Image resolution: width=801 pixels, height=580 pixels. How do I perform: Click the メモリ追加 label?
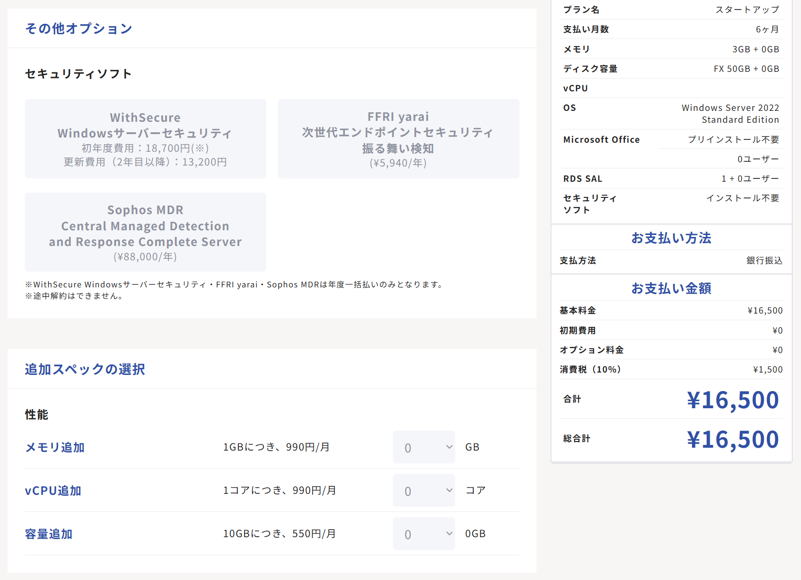[x=55, y=447]
